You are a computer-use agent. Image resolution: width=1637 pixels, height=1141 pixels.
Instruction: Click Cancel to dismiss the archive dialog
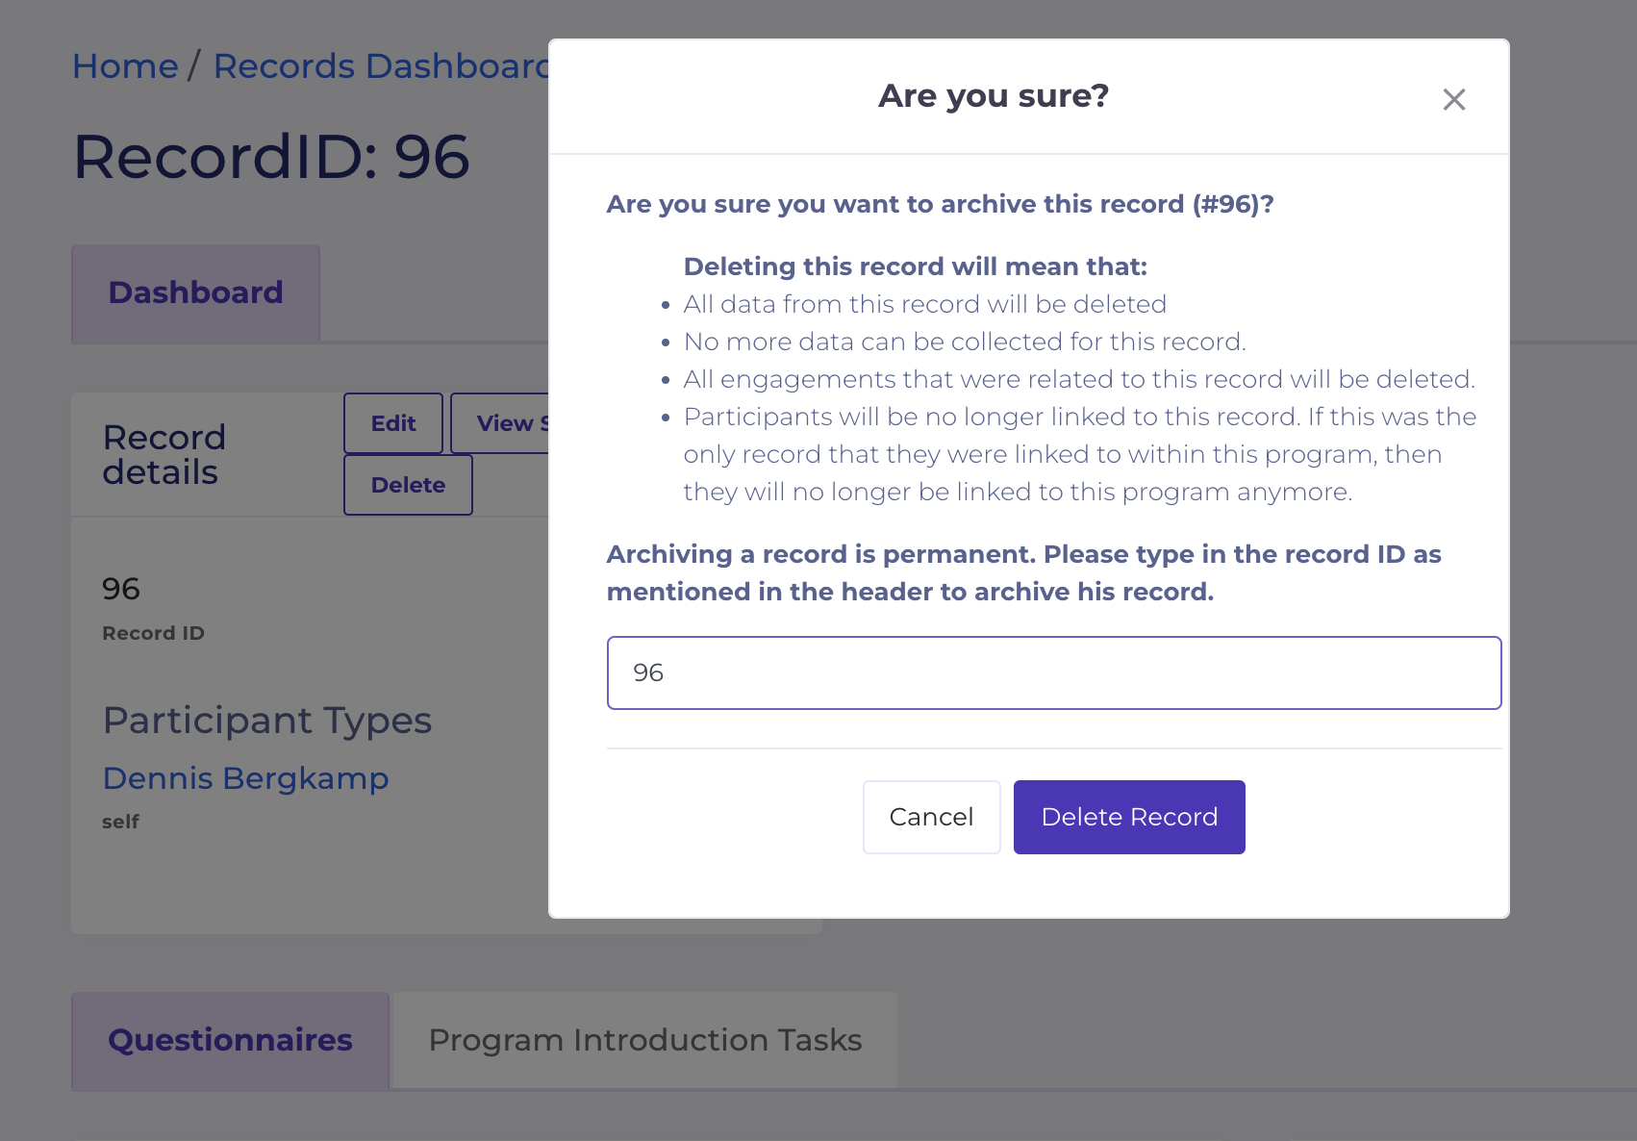click(930, 816)
